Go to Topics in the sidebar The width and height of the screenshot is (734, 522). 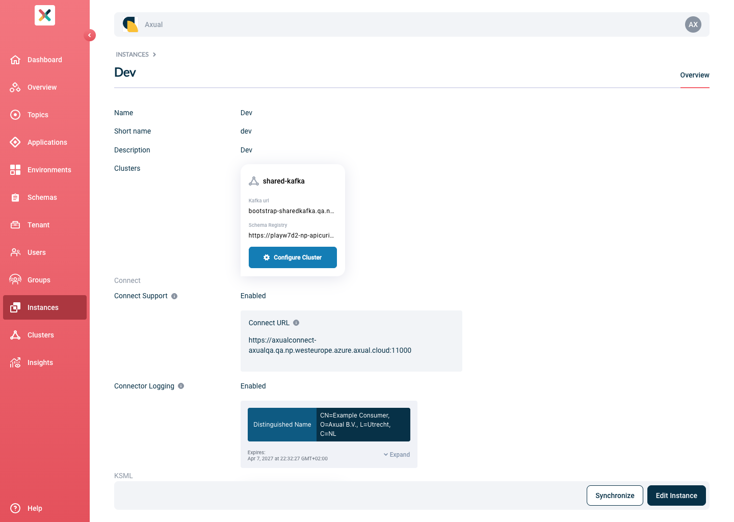pyautogui.click(x=45, y=115)
